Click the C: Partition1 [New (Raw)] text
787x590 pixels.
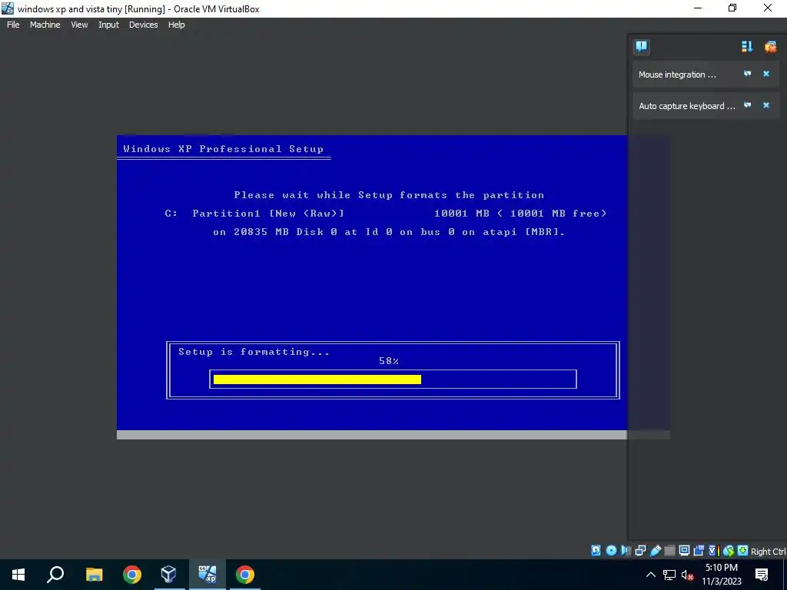254,214
